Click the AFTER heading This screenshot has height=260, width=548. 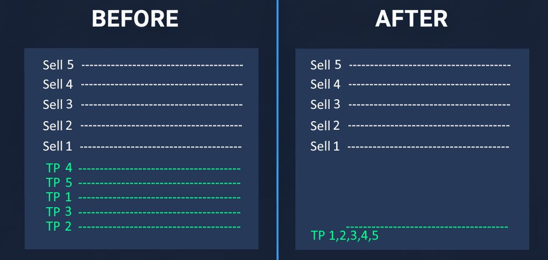click(411, 19)
